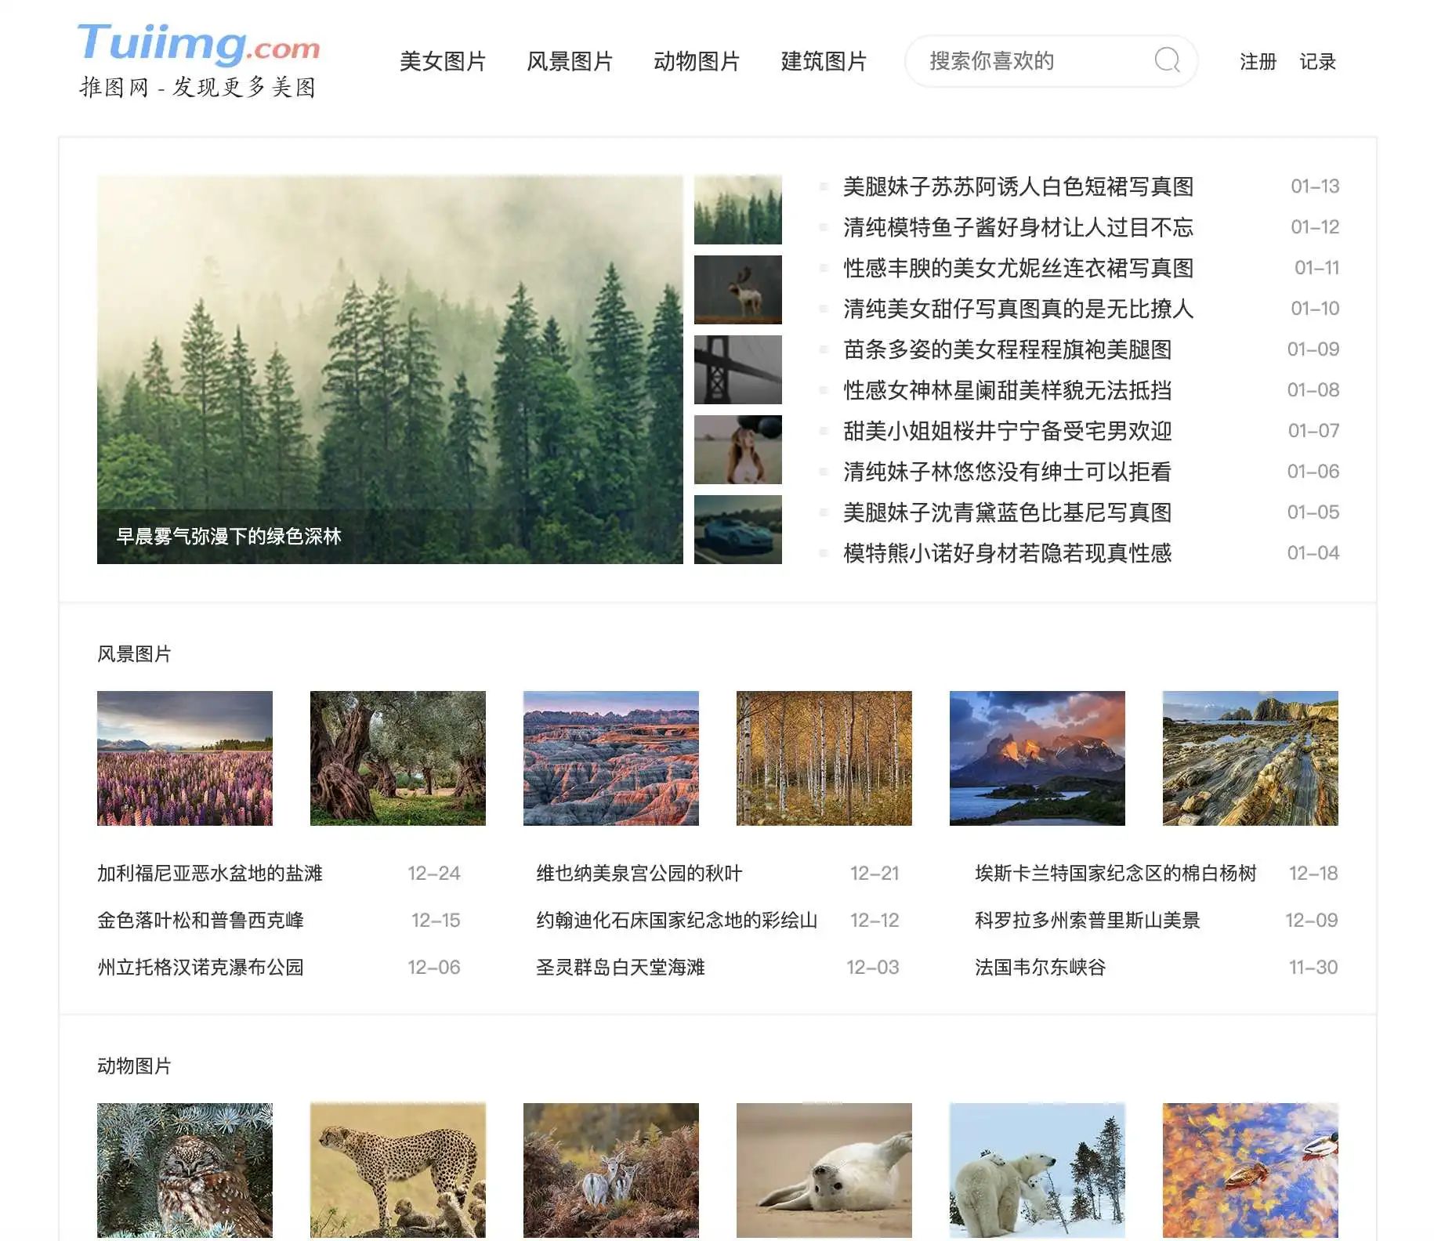
Task: Click the 记录 link
Action: pos(1317,62)
